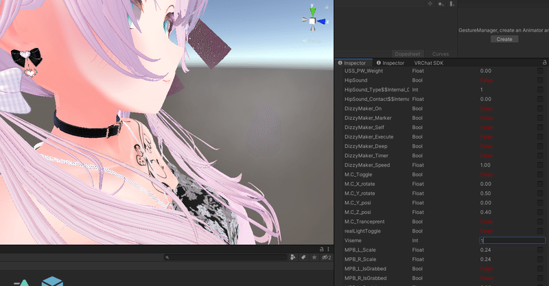Screen dimensions: 549x286
Task: Toggle the USS_PW_Weight row checkbox
Action: [540, 71]
